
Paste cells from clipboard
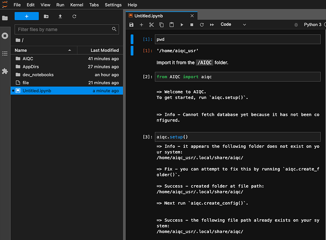[171, 24]
